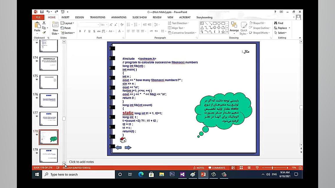Clear all formatting
Viewport: 335px width, 188px height.
(x=122, y=25)
